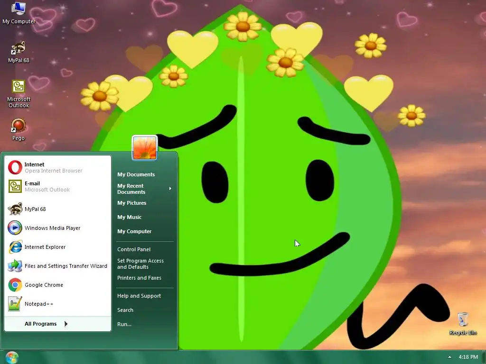The height and width of the screenshot is (364, 486).
Task: Open My Music from Start menu
Action: click(129, 217)
